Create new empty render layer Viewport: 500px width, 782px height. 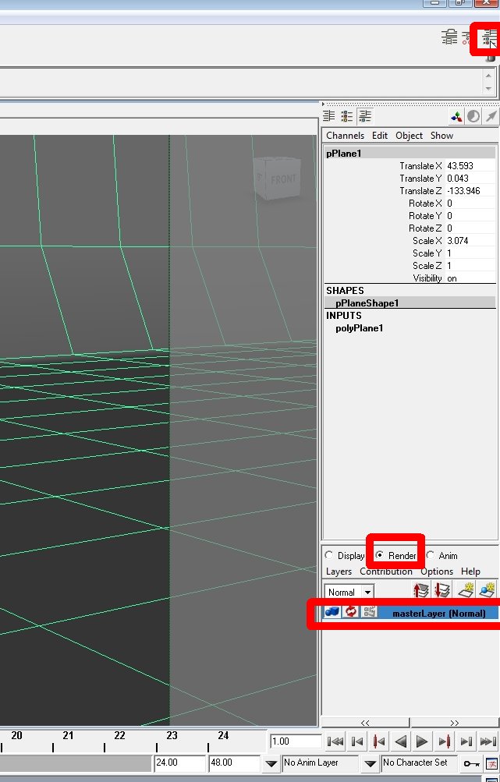466,589
